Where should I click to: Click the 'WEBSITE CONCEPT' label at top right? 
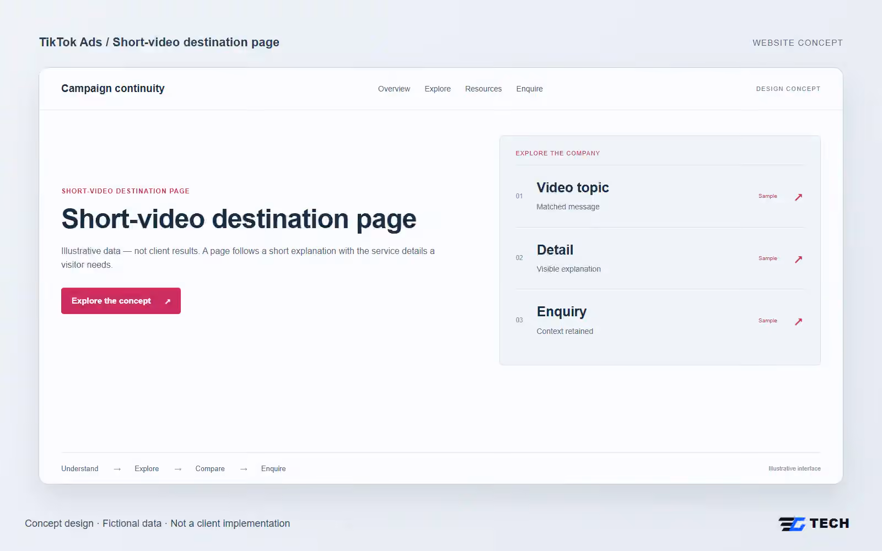pyautogui.click(x=797, y=43)
